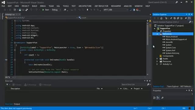Click the Redo arrow in the toolbar
Image resolution: width=195 pixels, height=110 pixels.
37,10
